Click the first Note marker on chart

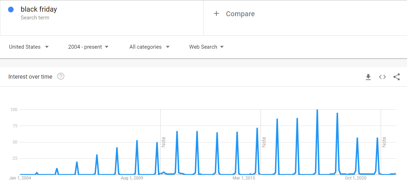[x=163, y=142]
